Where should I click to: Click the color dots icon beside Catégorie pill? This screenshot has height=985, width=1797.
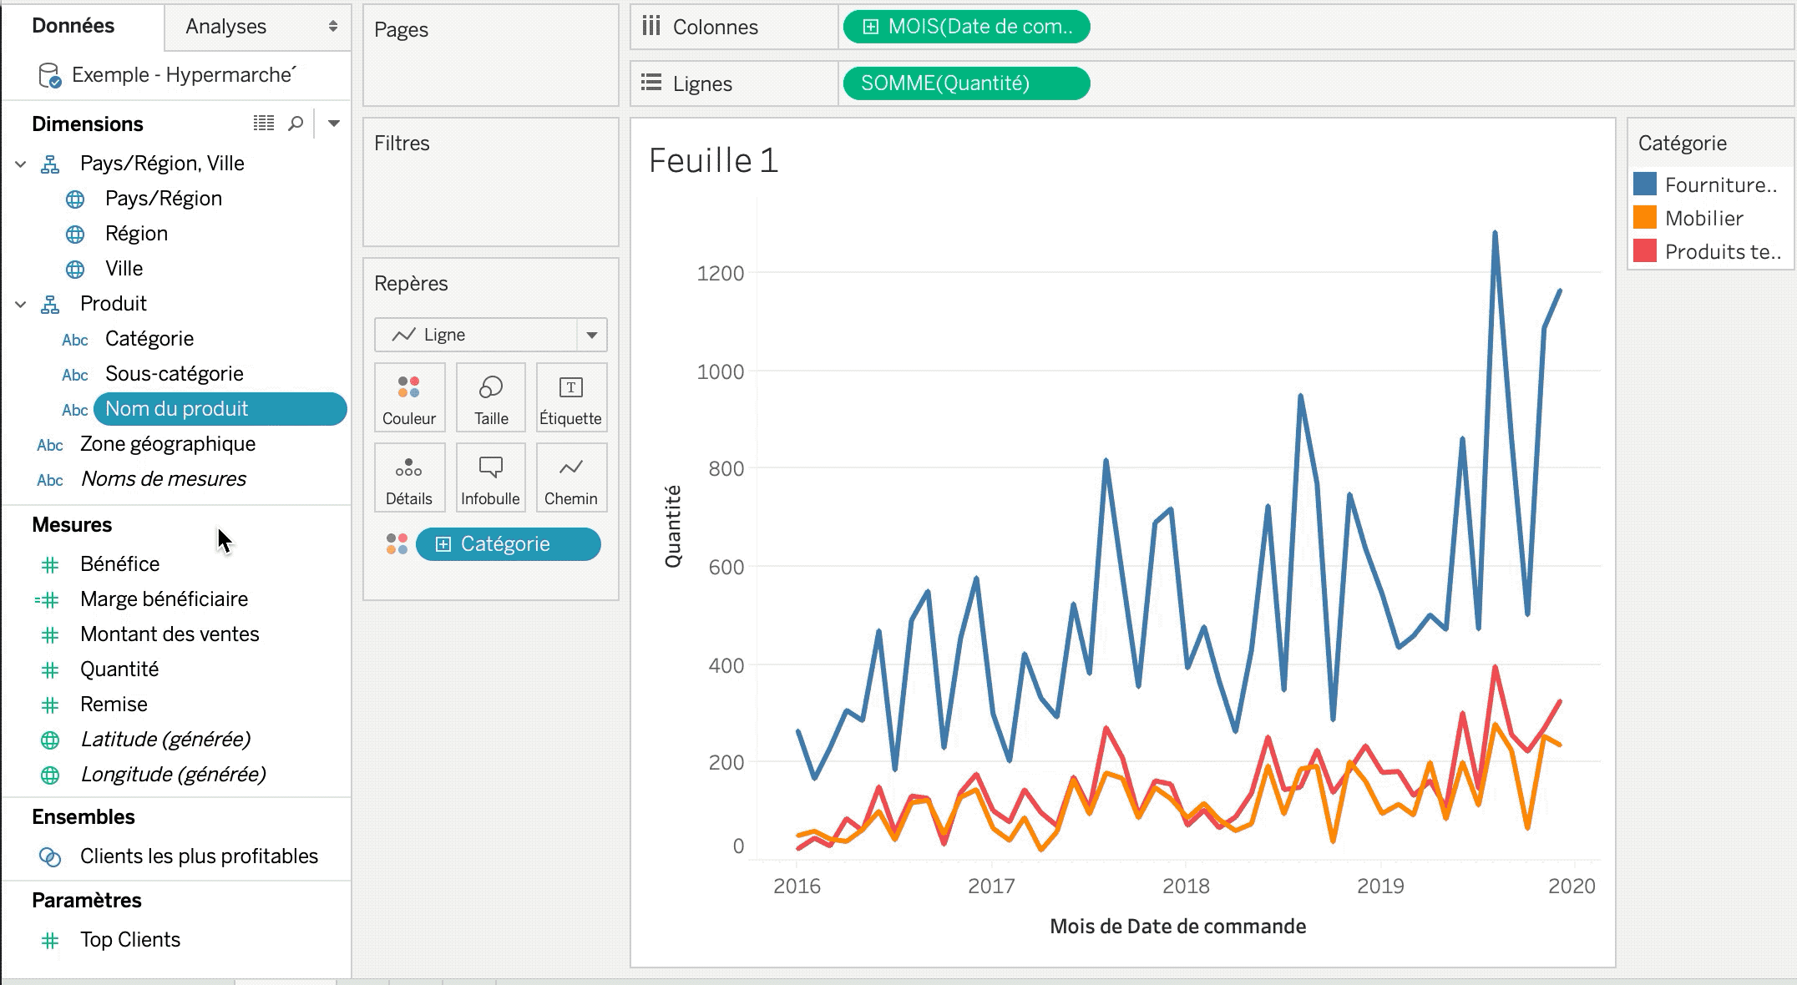(x=397, y=544)
